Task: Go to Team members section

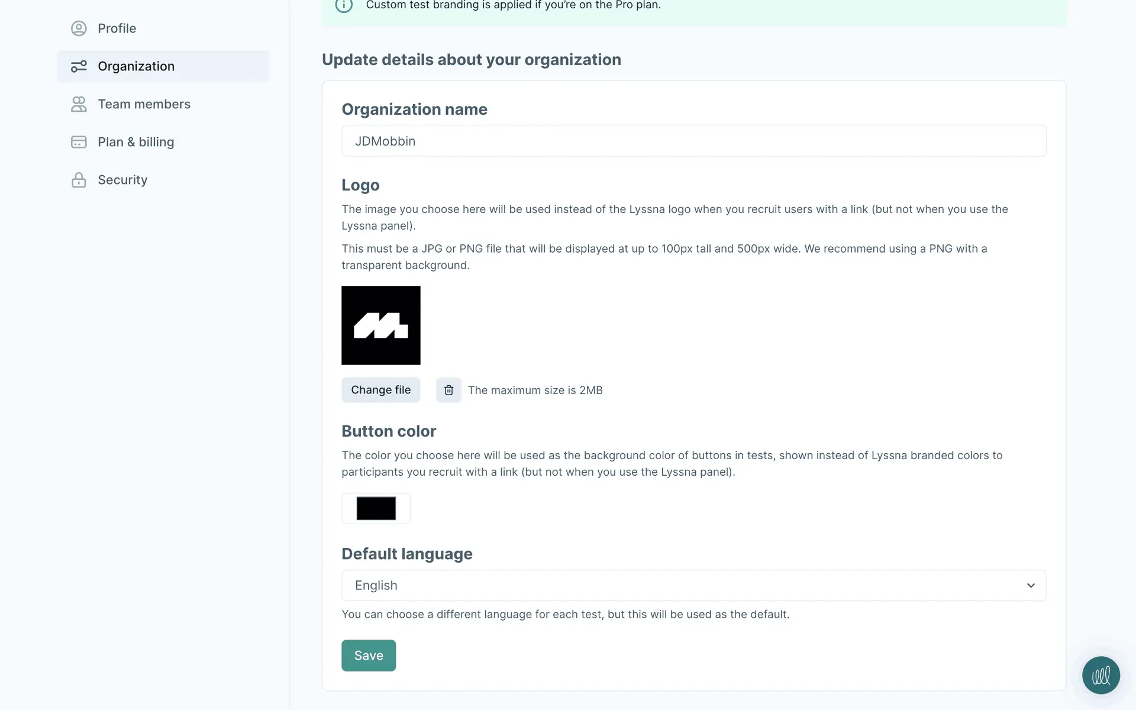Action: pyautogui.click(x=144, y=104)
